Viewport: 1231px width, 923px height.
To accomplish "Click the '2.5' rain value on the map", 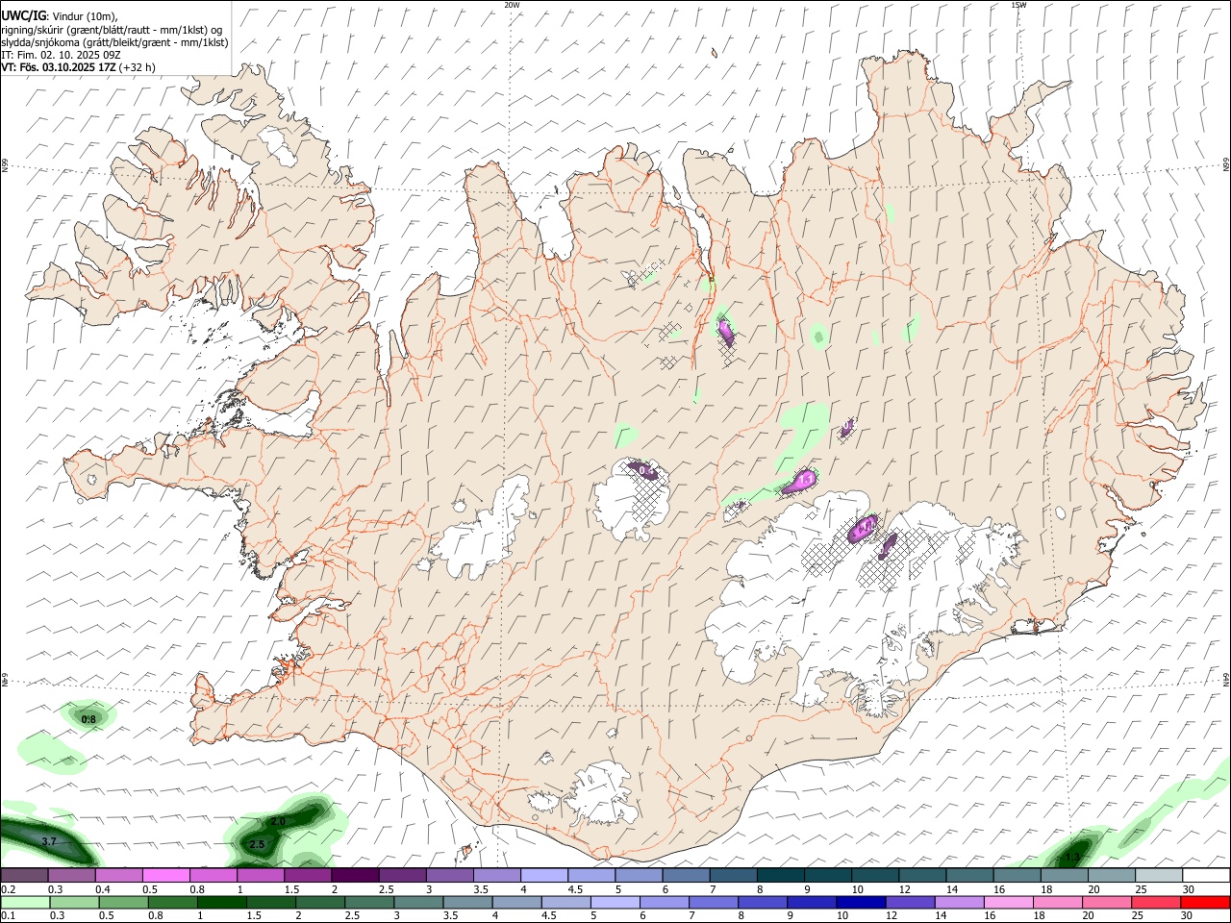I will coord(257,845).
